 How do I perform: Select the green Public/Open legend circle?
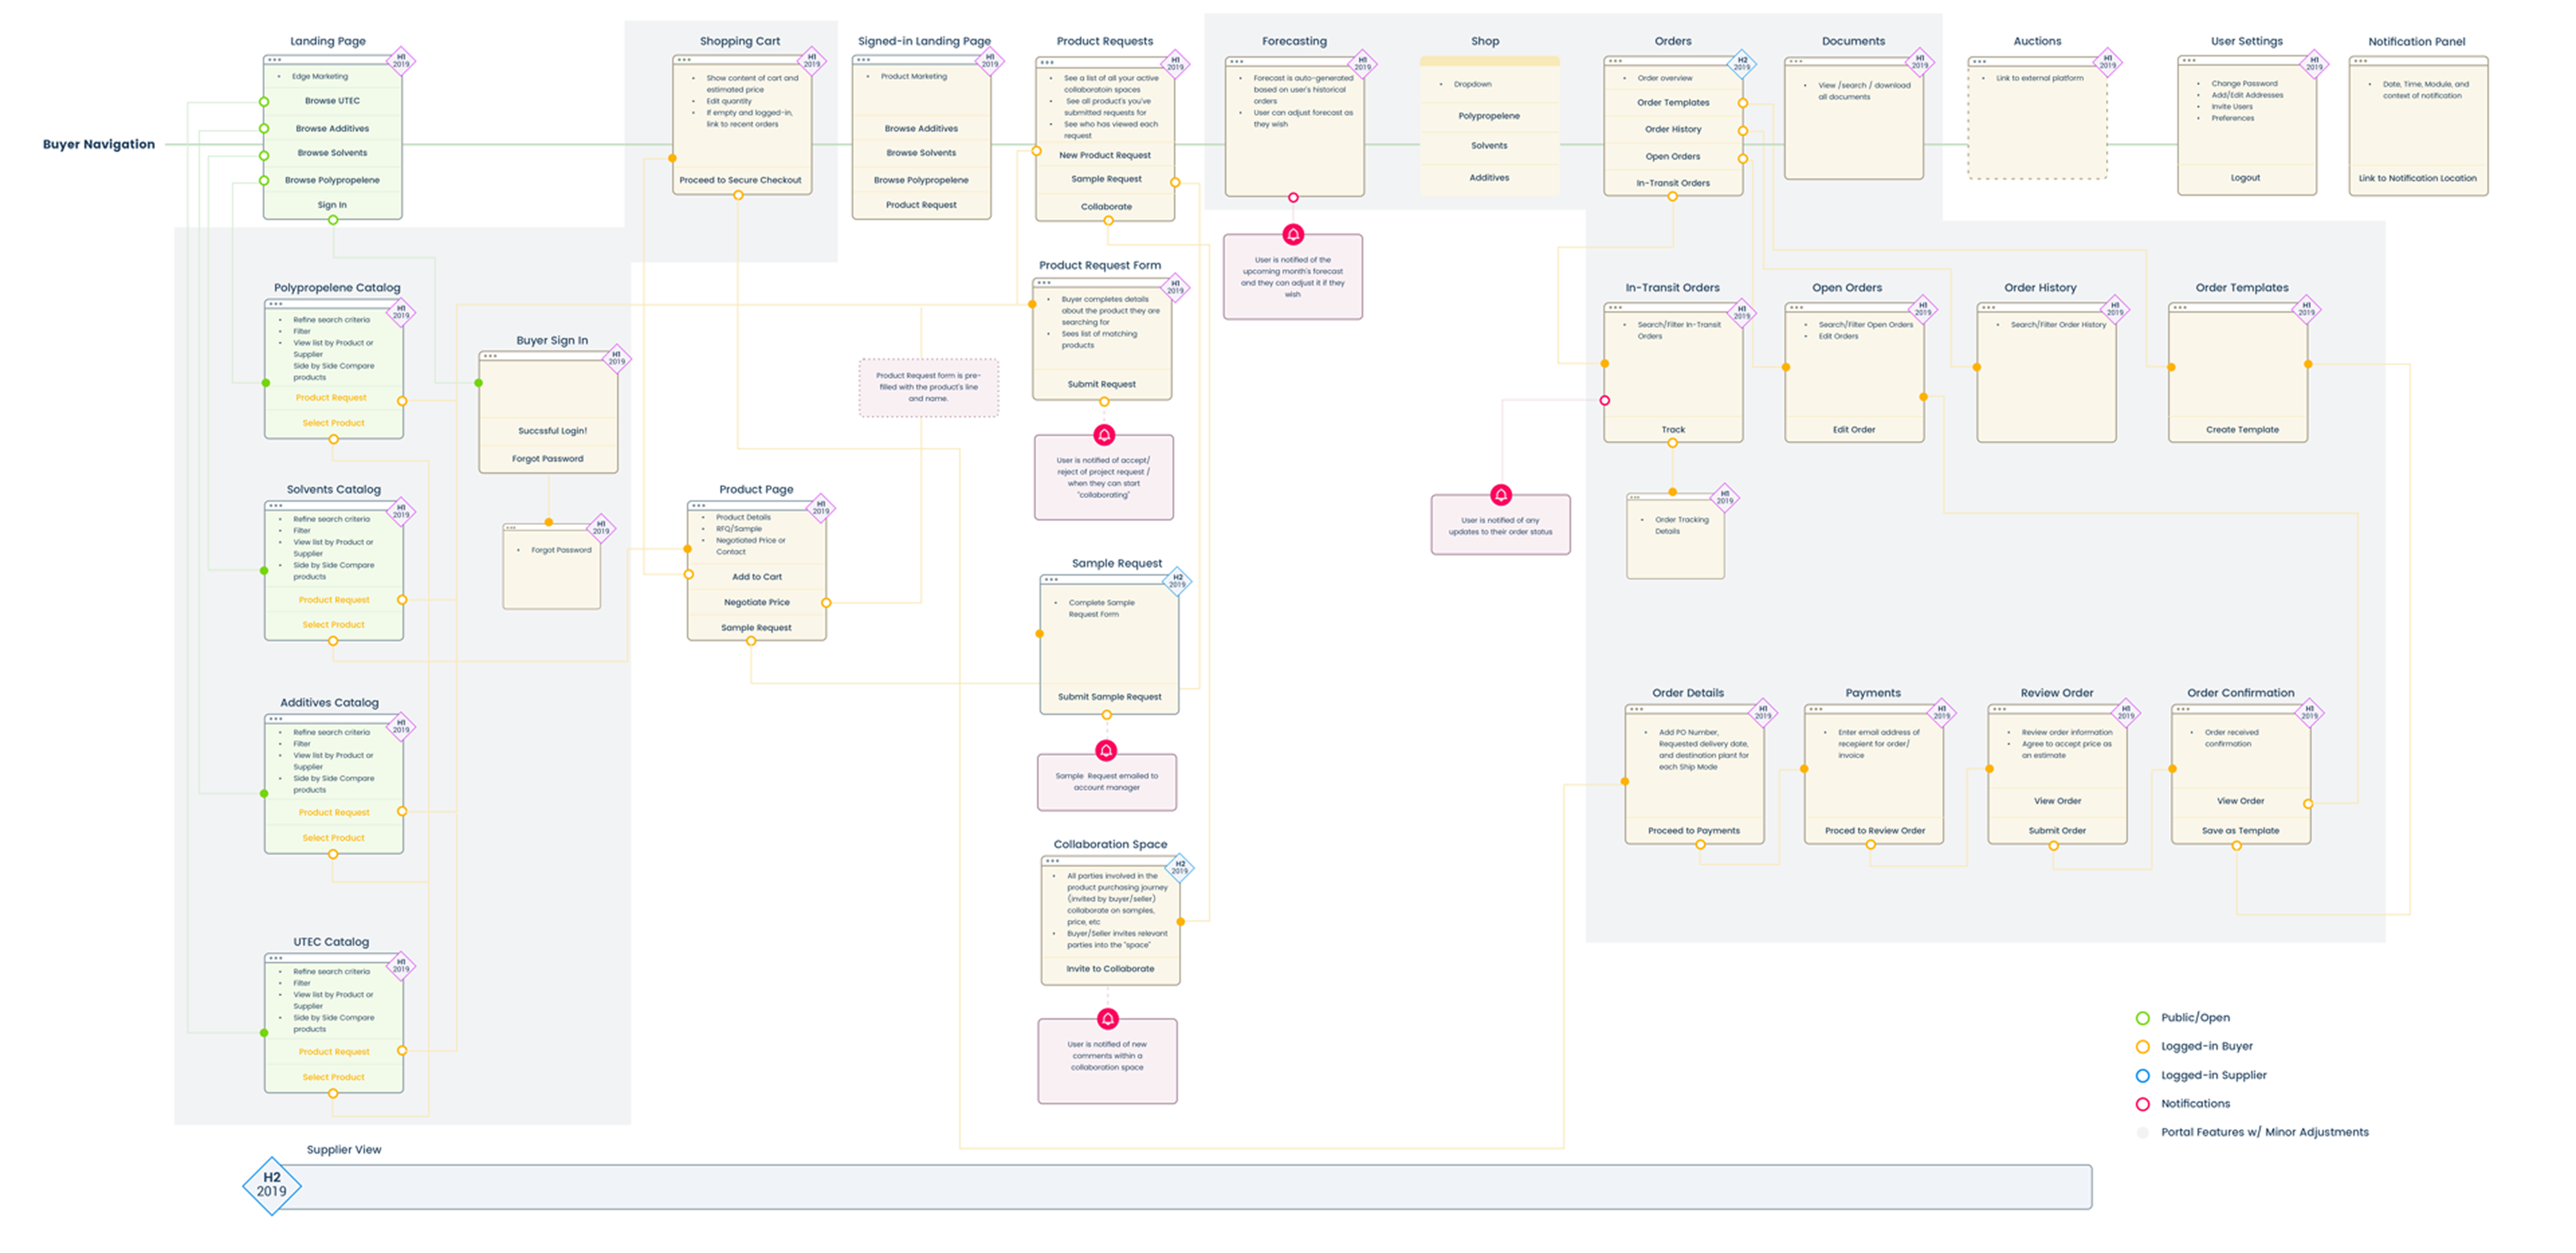tap(2142, 1018)
